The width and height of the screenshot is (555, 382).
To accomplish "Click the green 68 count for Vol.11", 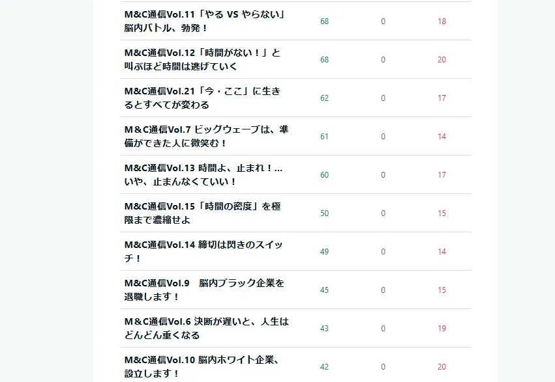I will 325,21.
